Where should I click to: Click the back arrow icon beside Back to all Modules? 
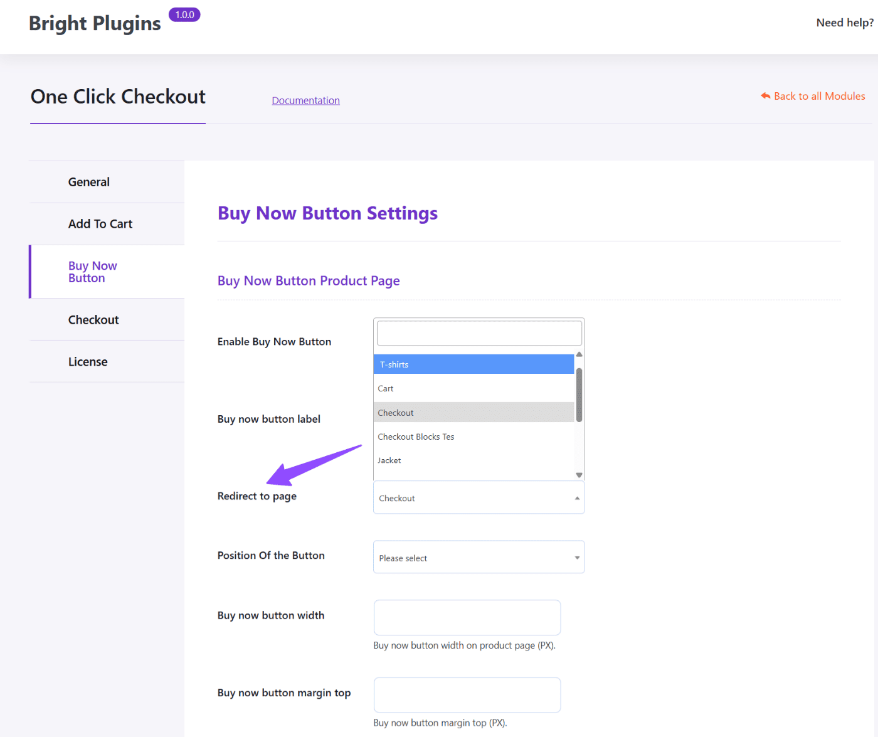(766, 95)
